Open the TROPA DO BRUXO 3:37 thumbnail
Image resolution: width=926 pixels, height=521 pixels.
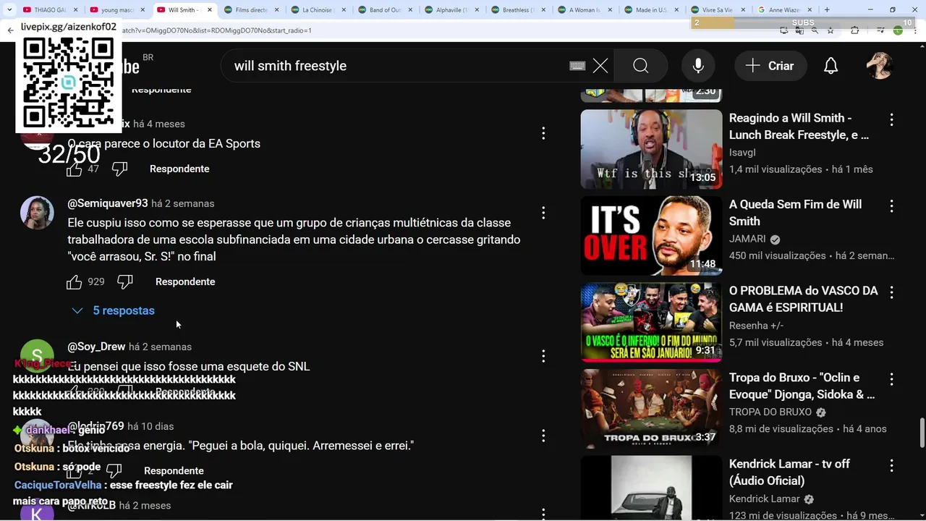pos(651,409)
